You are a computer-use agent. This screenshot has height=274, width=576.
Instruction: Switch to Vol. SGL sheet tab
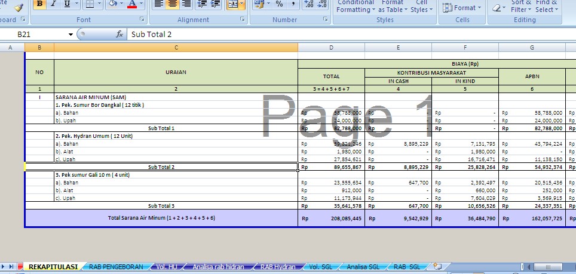(x=320, y=267)
